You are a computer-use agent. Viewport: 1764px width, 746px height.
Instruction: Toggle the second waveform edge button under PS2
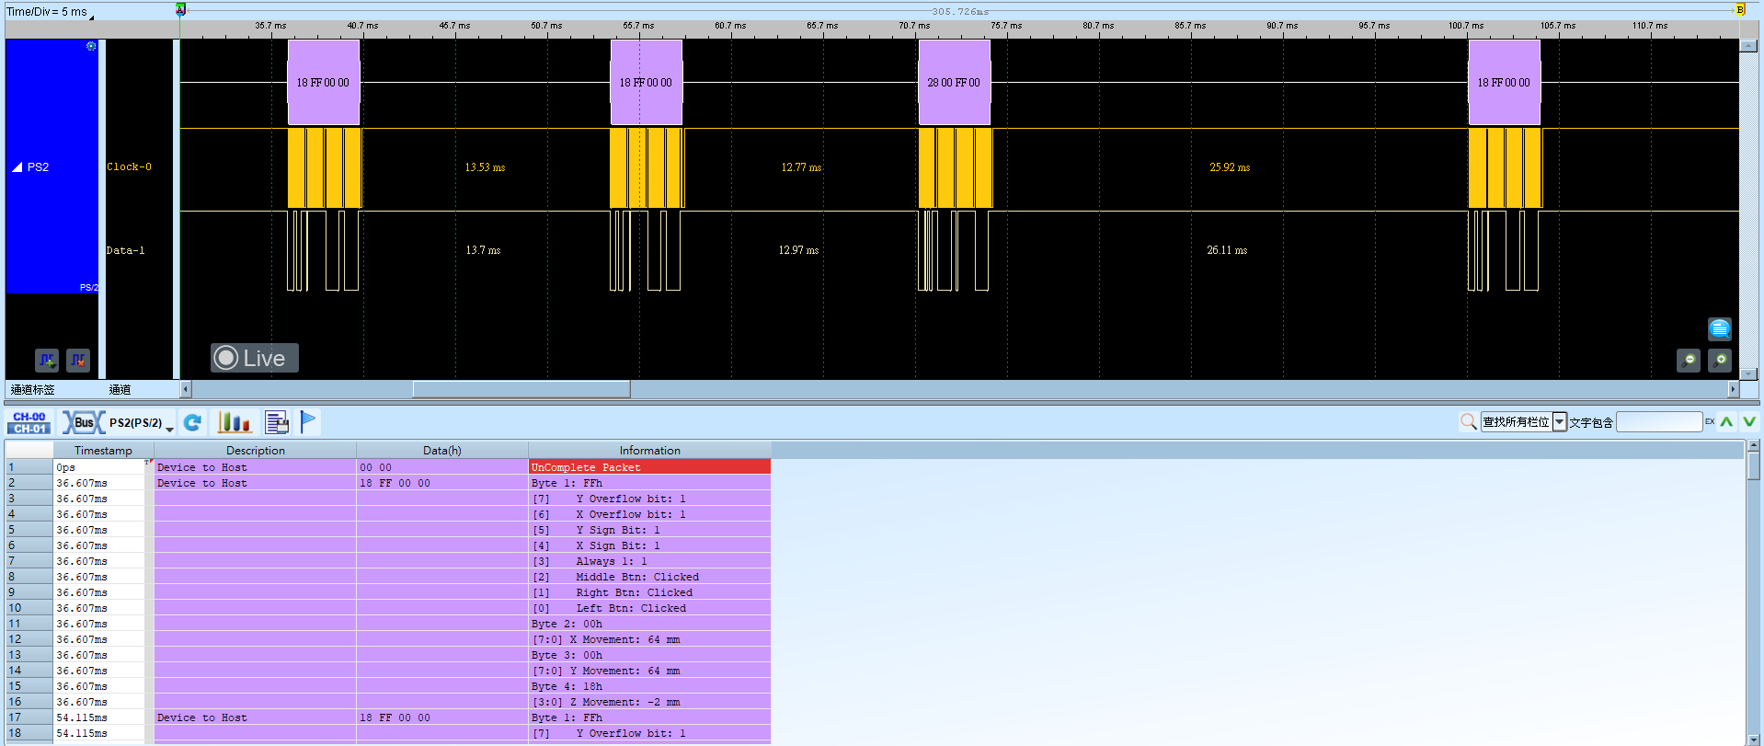[78, 361]
